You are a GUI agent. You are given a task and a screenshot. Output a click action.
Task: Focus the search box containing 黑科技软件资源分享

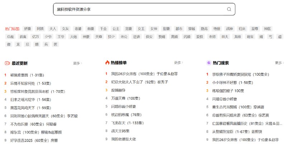tap(140, 9)
